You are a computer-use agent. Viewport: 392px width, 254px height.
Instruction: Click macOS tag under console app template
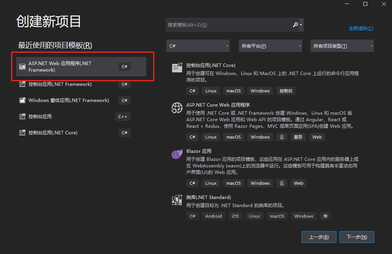pyautogui.click(x=233, y=91)
